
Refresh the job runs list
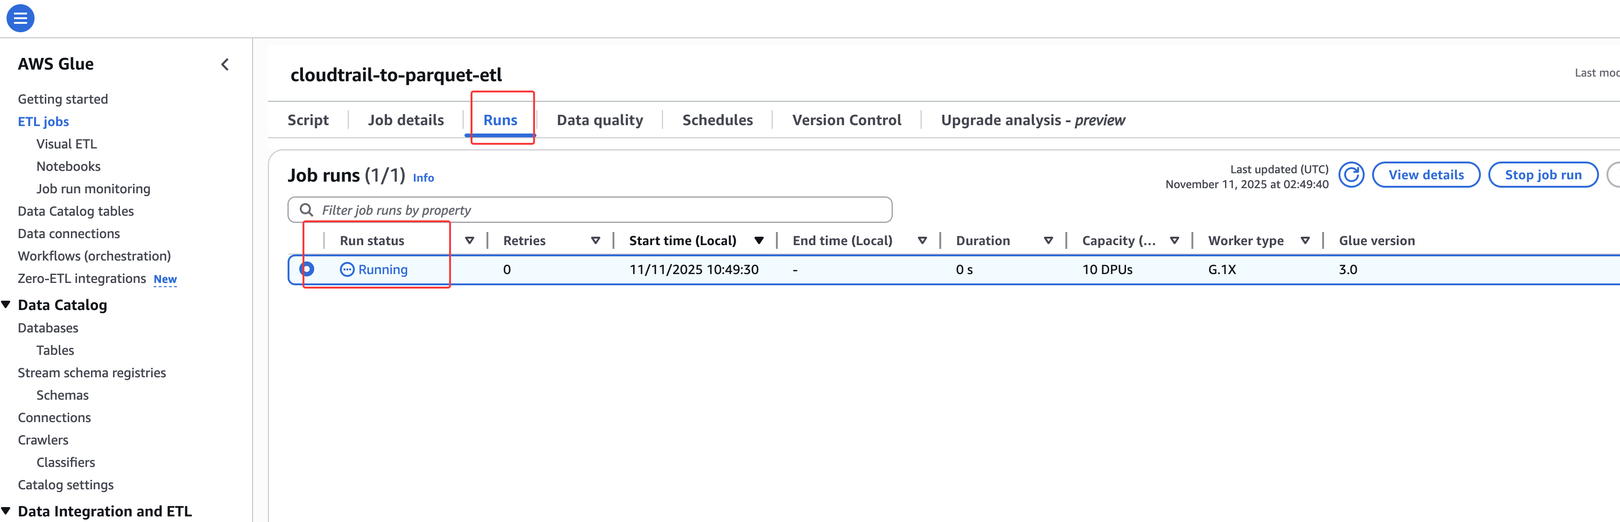[x=1350, y=175]
